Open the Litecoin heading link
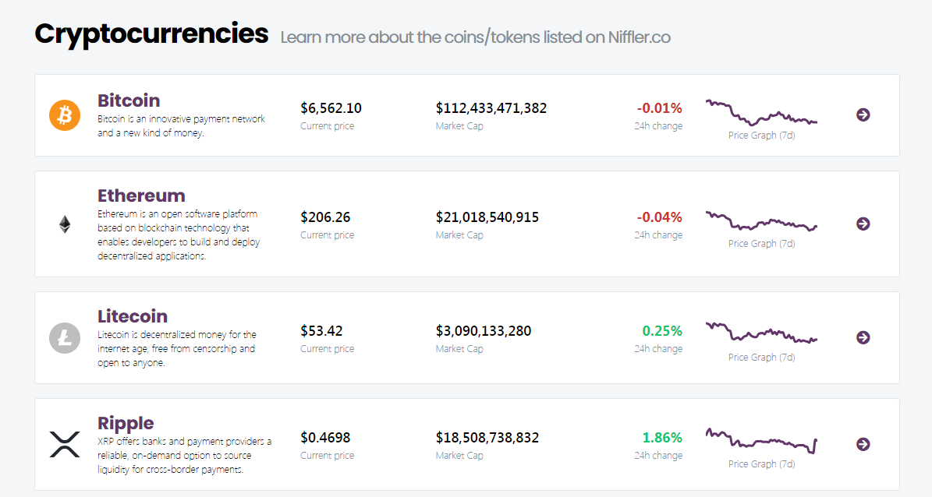 tap(133, 316)
